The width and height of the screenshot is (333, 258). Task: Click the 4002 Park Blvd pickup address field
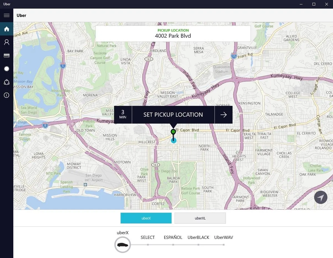[173, 34]
